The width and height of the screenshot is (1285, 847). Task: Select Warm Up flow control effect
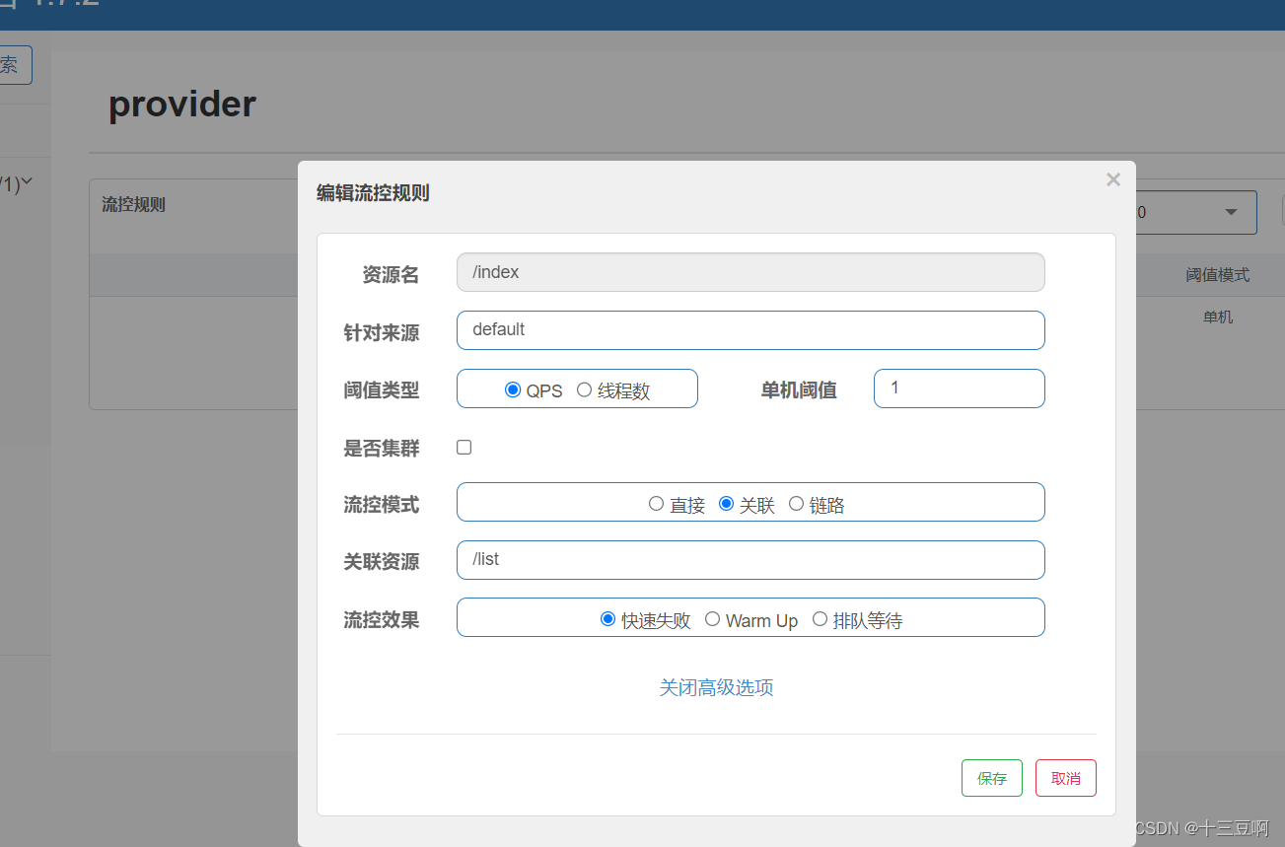tap(712, 619)
